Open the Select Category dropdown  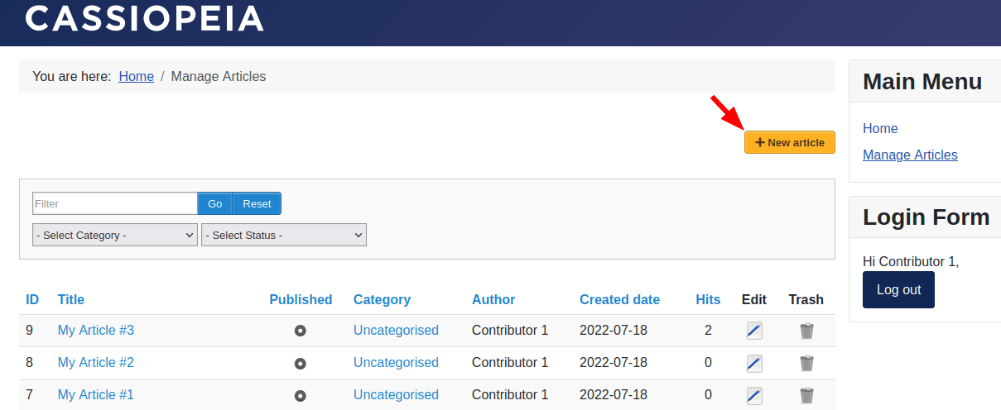115,235
